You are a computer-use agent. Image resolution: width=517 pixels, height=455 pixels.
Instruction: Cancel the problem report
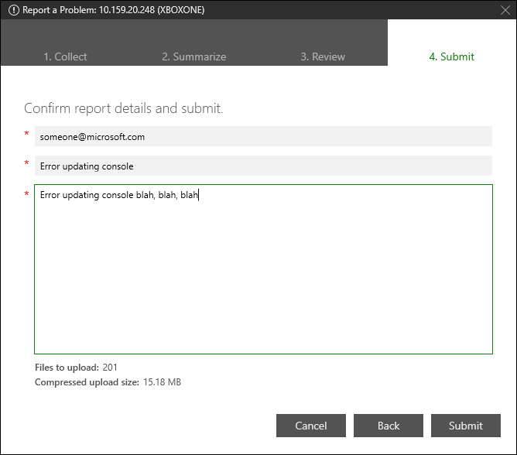point(311,426)
